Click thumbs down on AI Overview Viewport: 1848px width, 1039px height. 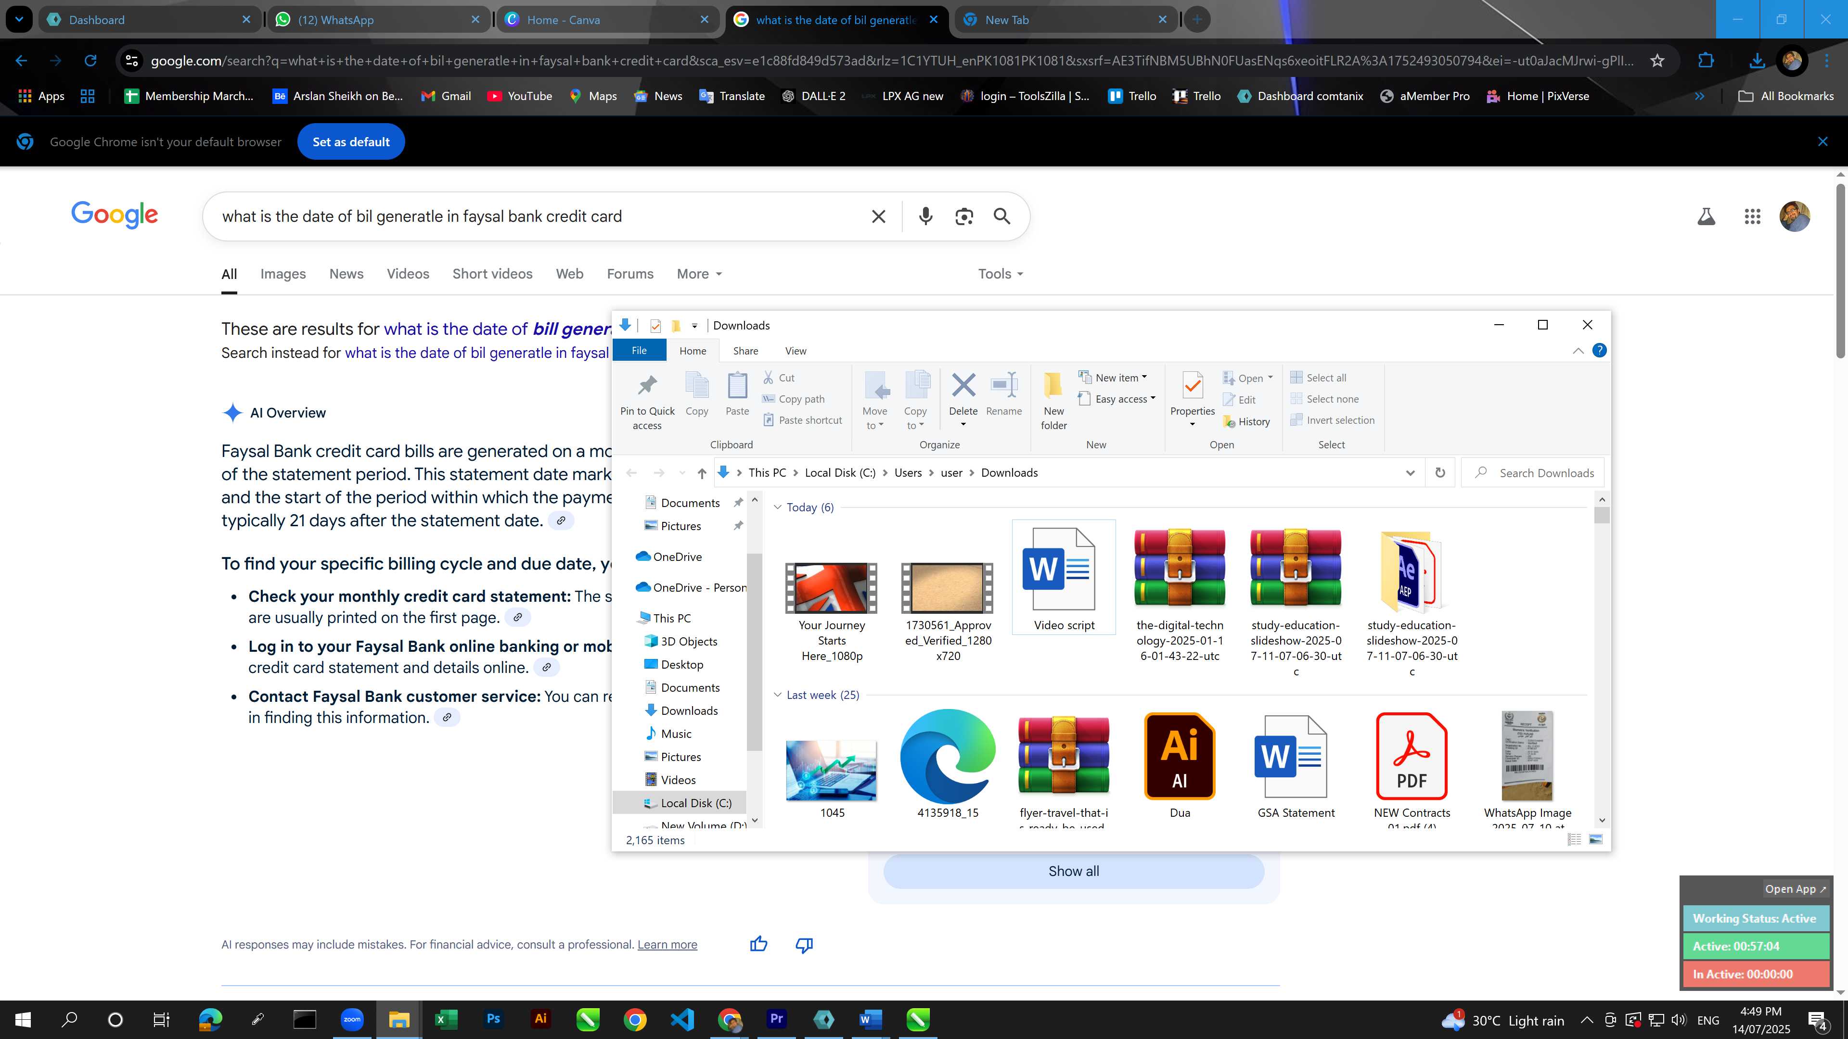804,945
